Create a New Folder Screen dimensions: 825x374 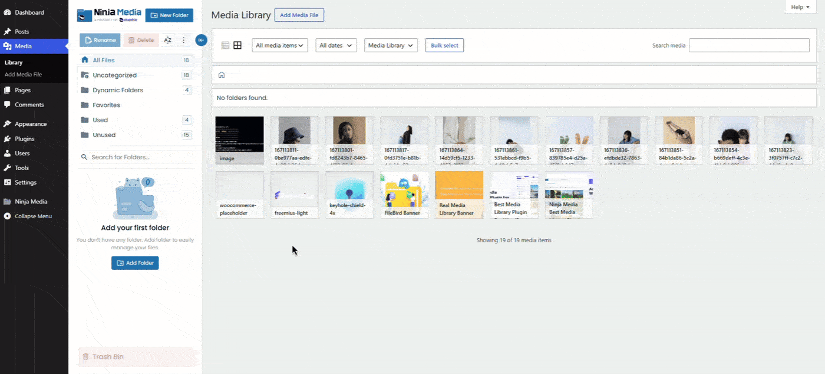(x=169, y=15)
